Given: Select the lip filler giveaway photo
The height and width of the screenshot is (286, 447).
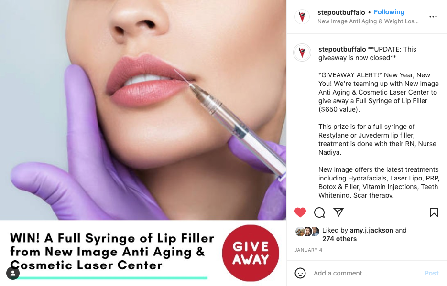Looking at the screenshot, I should [143, 143].
